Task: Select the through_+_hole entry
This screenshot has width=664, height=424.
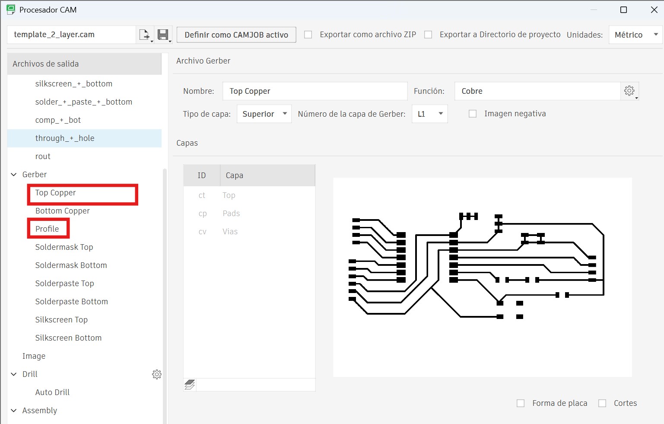Action: pos(85,138)
